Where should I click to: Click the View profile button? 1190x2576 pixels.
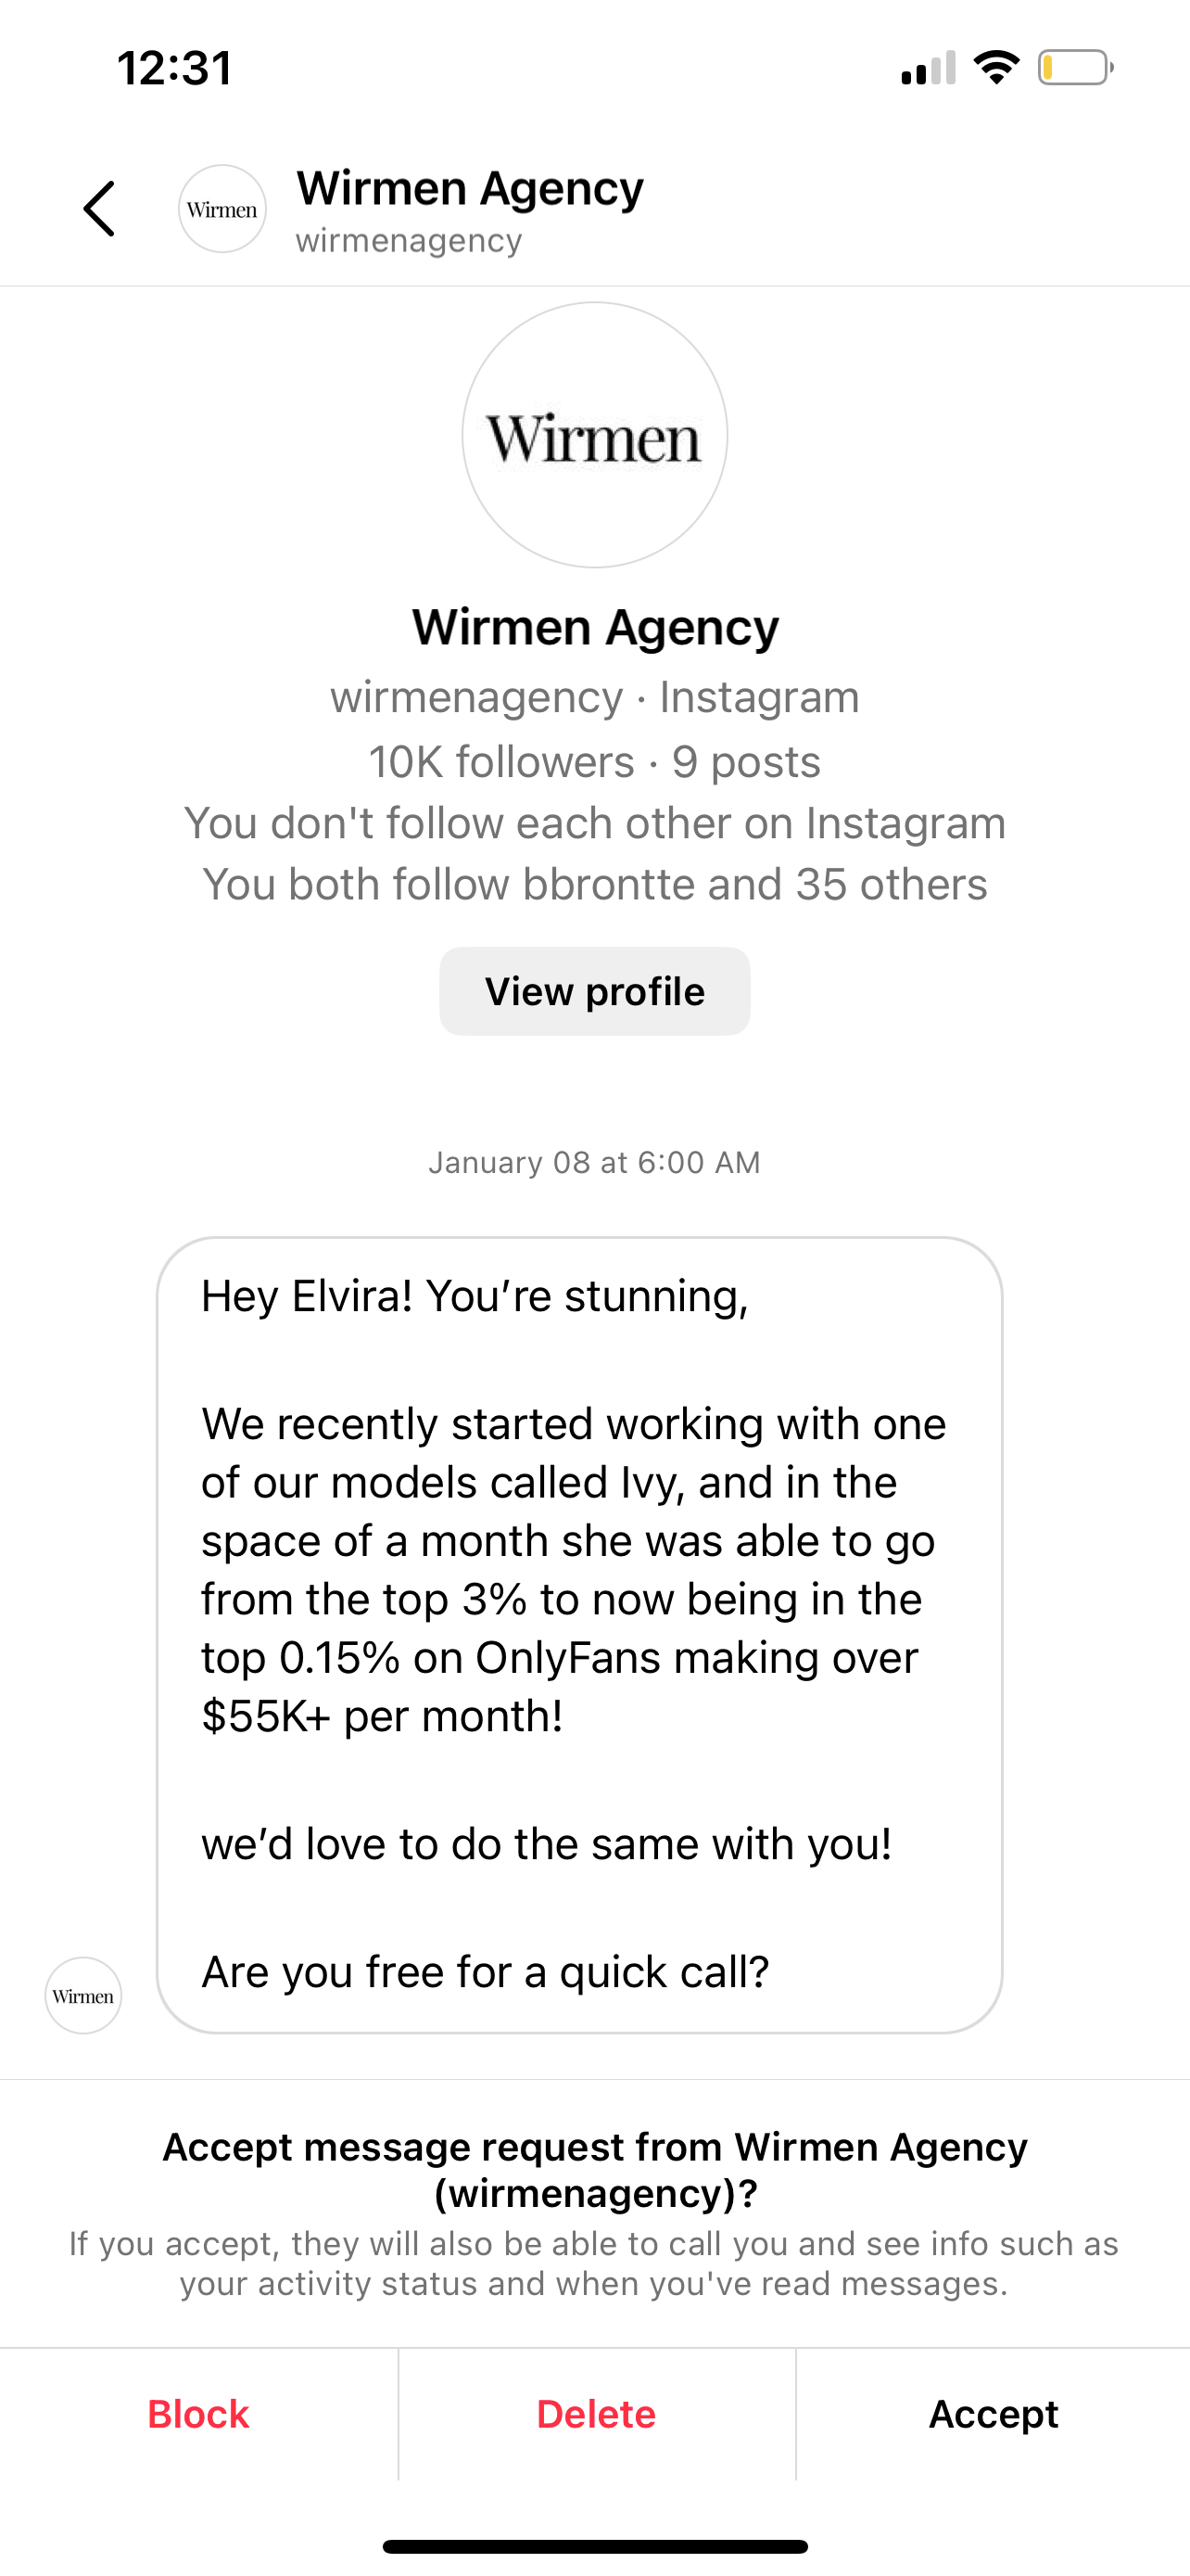coord(594,991)
